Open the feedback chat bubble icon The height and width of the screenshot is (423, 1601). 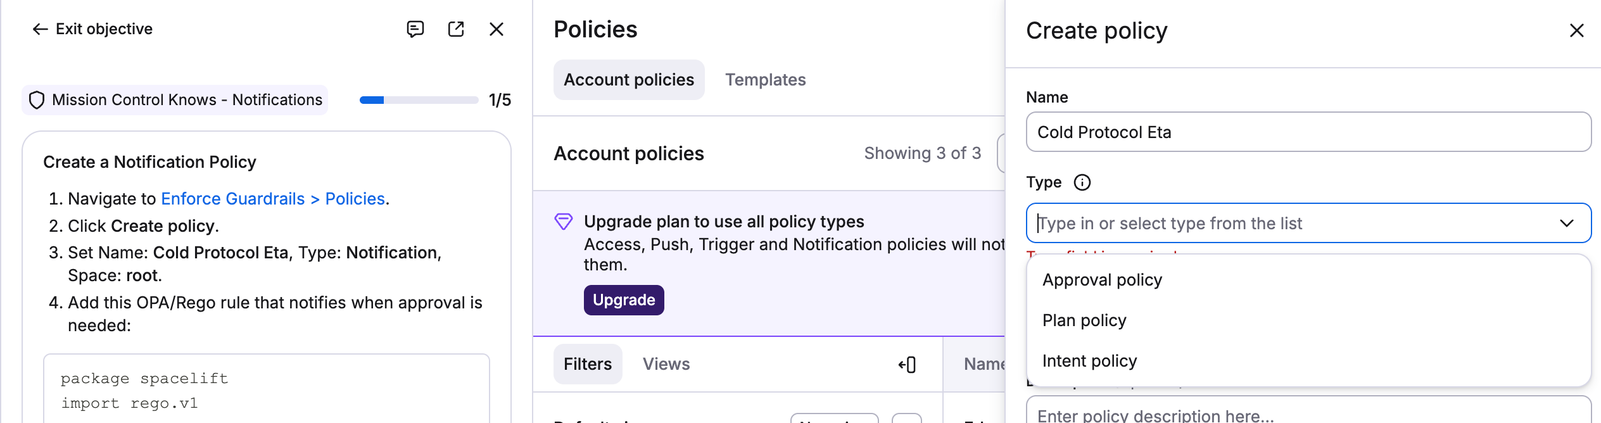pos(415,29)
